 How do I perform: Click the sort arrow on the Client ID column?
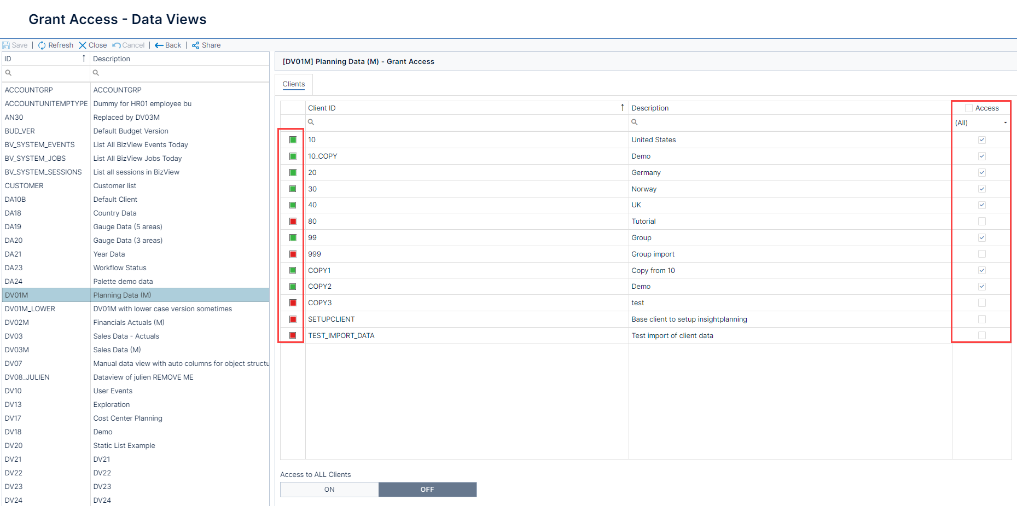coord(622,108)
